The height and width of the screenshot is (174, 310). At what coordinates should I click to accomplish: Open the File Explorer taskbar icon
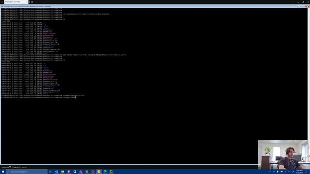[62, 172]
